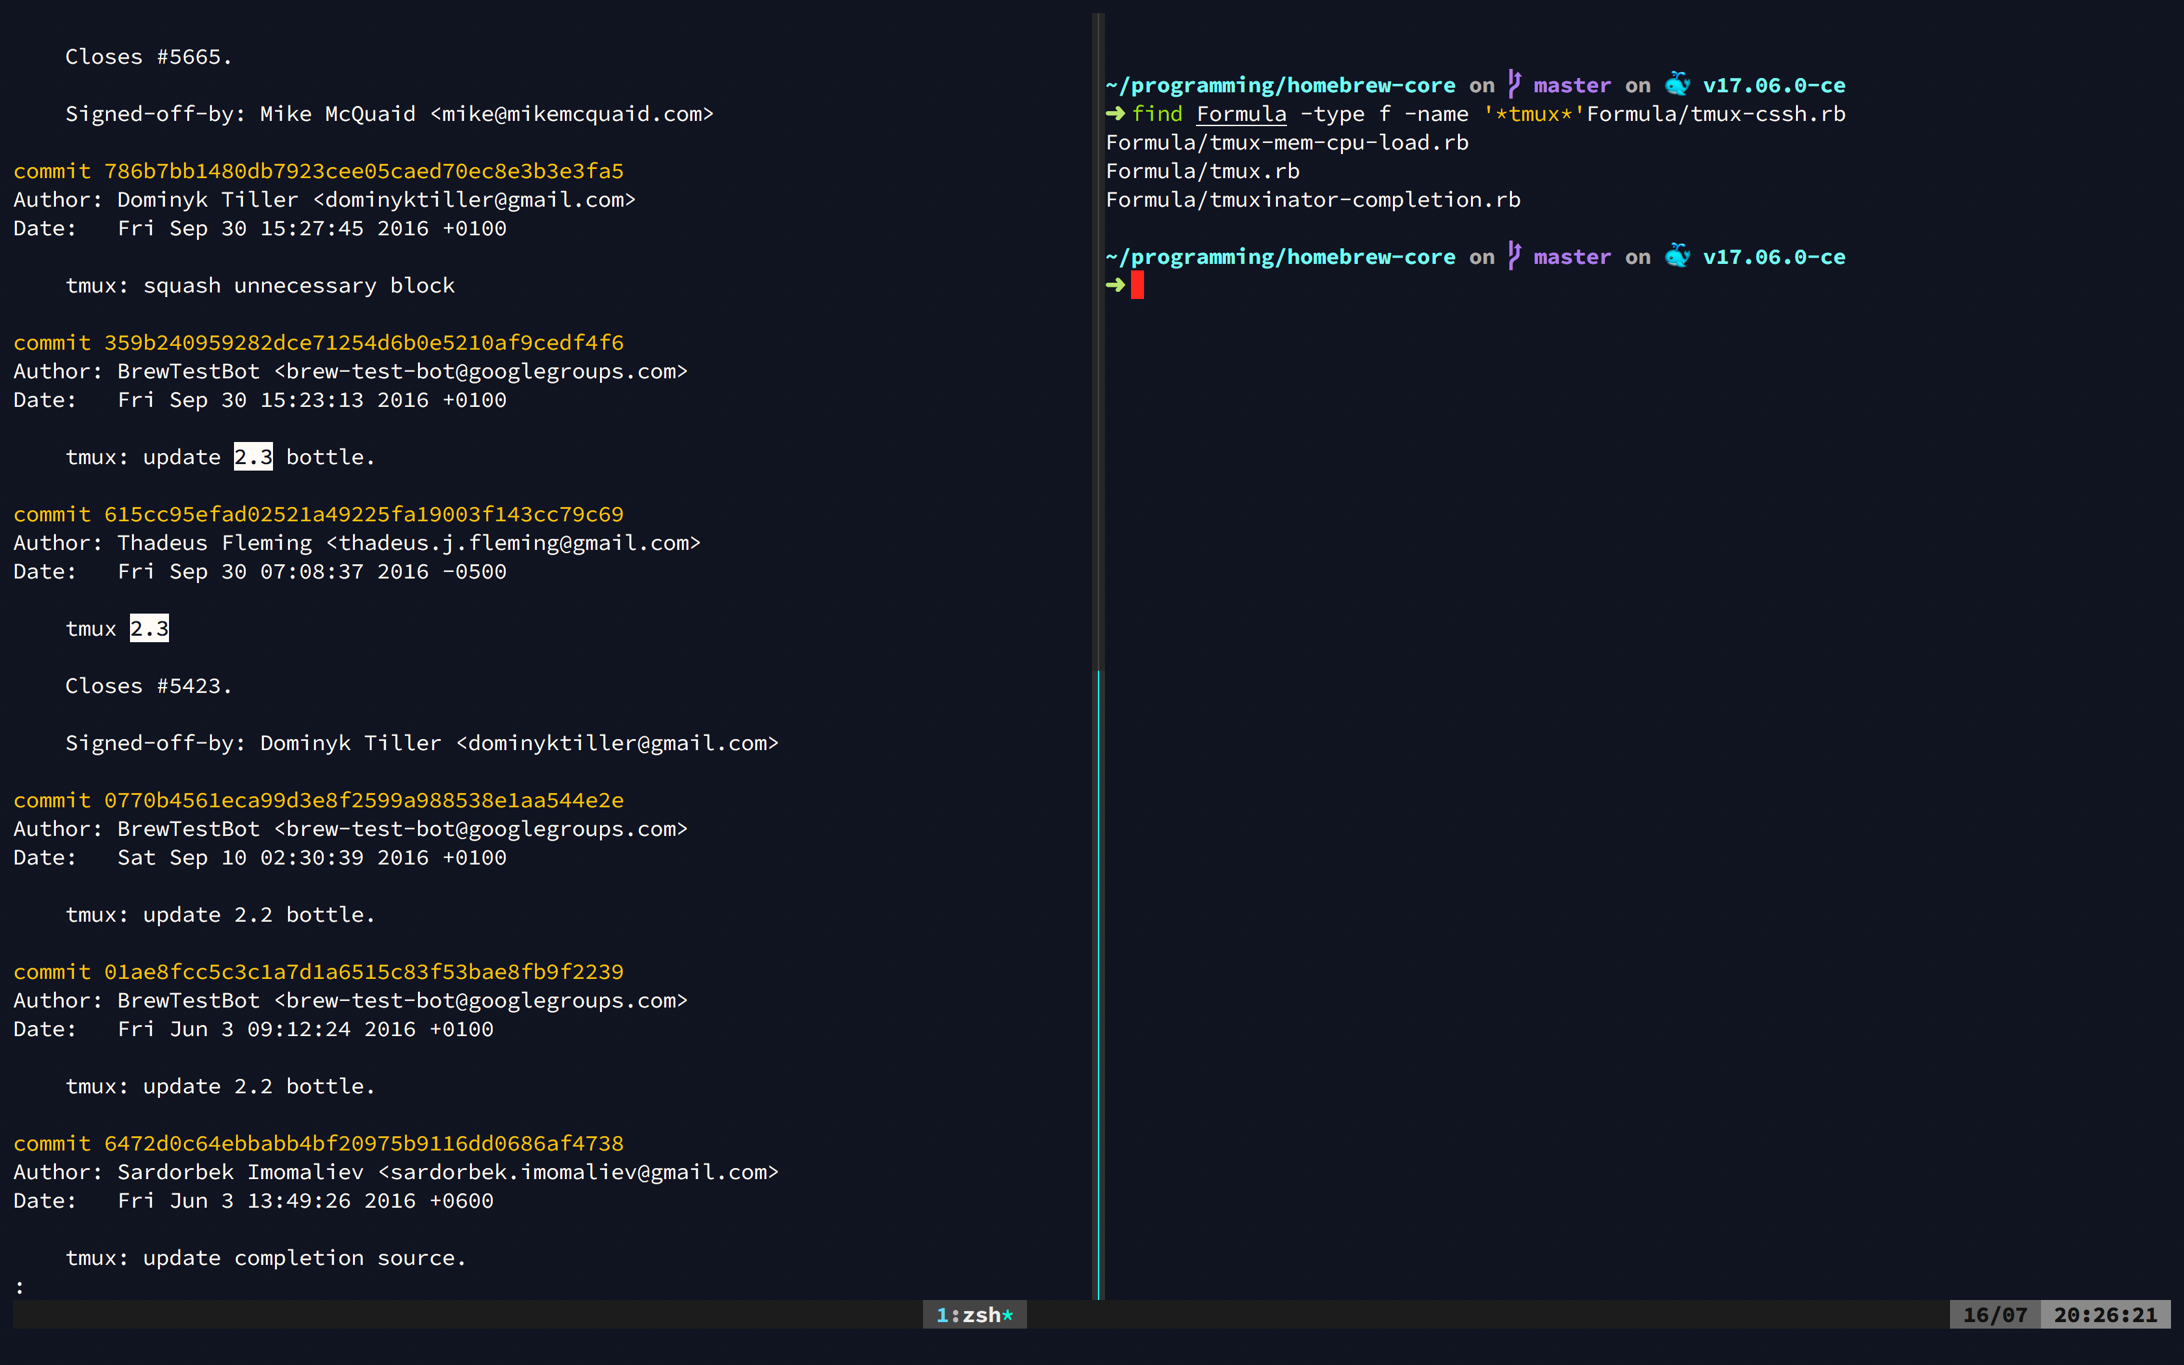Click 'master' branch name in first prompt
This screenshot has height=1365, width=2184.
(1572, 85)
